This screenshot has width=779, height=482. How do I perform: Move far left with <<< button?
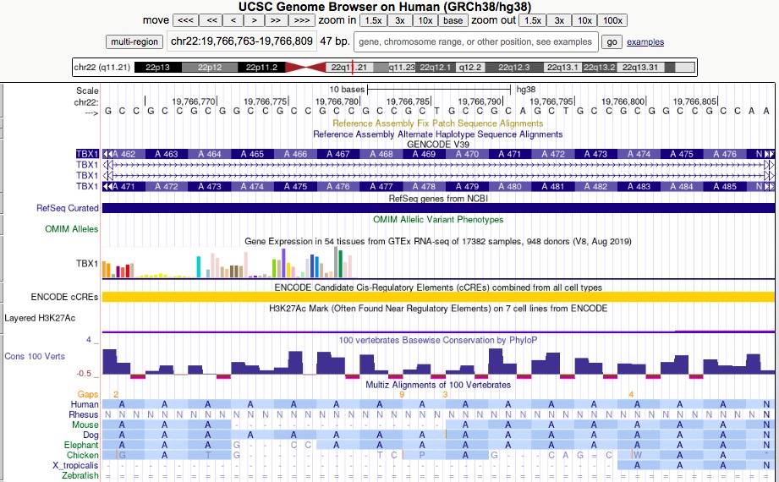185,20
